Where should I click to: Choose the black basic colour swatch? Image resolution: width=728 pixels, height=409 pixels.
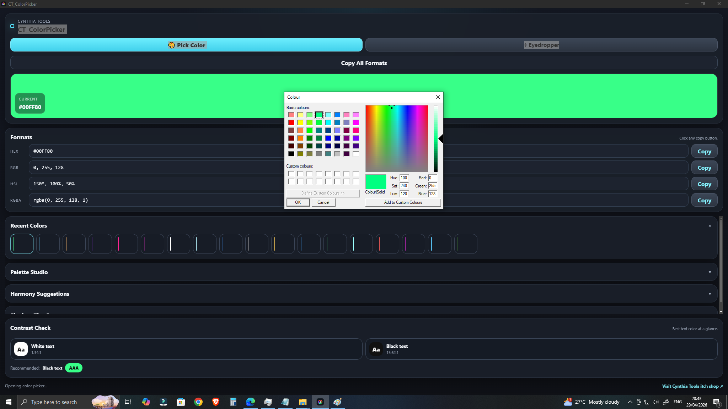point(291,154)
